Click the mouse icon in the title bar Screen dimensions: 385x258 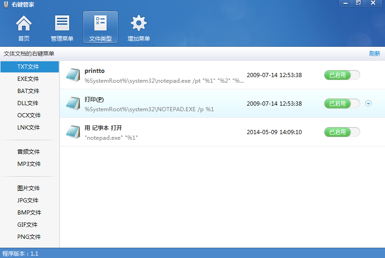(x=6, y=5)
